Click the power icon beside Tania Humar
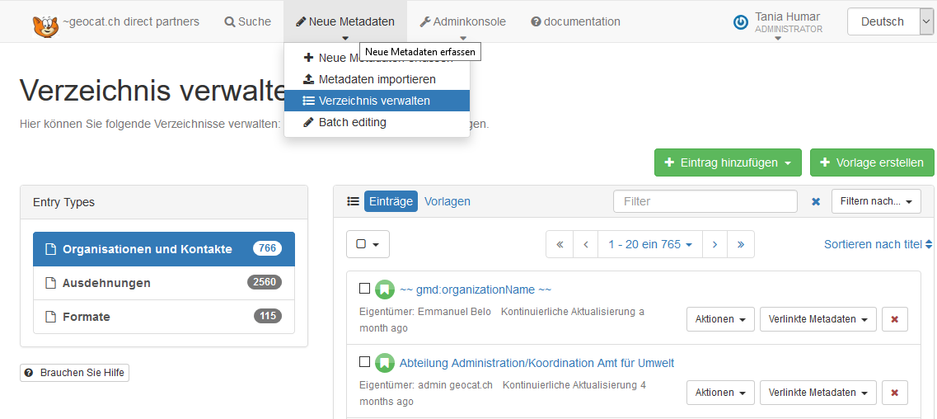The height and width of the screenshot is (419, 937). click(740, 23)
